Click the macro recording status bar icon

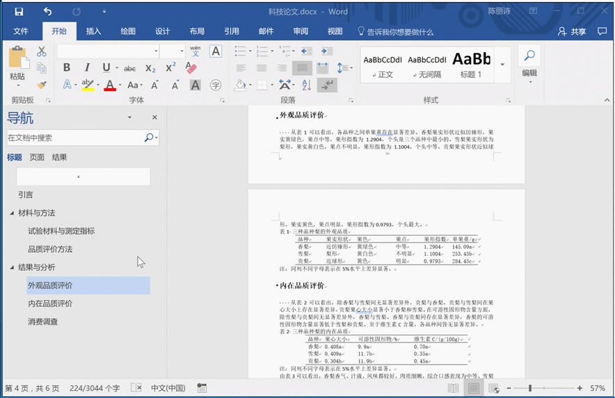click(x=202, y=388)
